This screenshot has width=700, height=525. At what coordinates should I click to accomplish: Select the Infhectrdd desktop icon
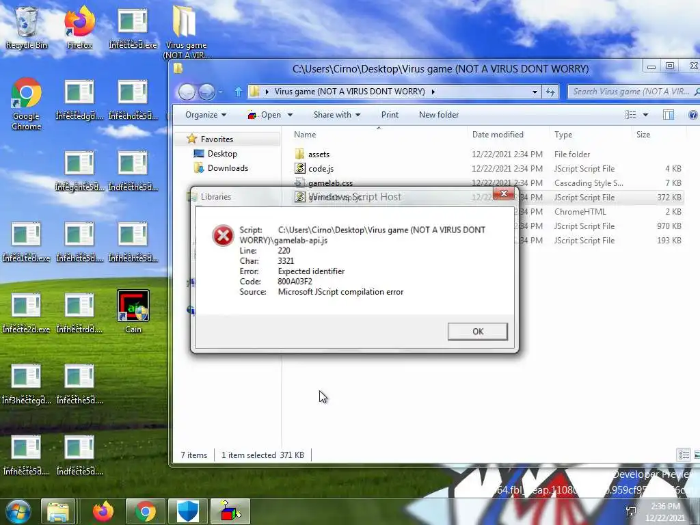(x=79, y=312)
